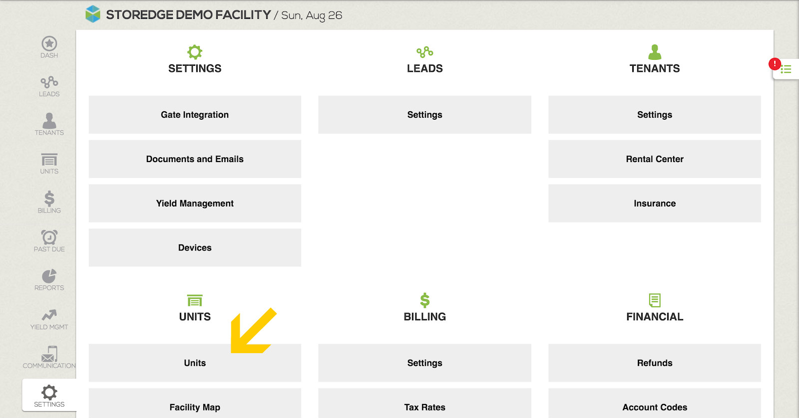The height and width of the screenshot is (418, 799).
Task: Click the Billing section dollar icon
Action: (424, 300)
